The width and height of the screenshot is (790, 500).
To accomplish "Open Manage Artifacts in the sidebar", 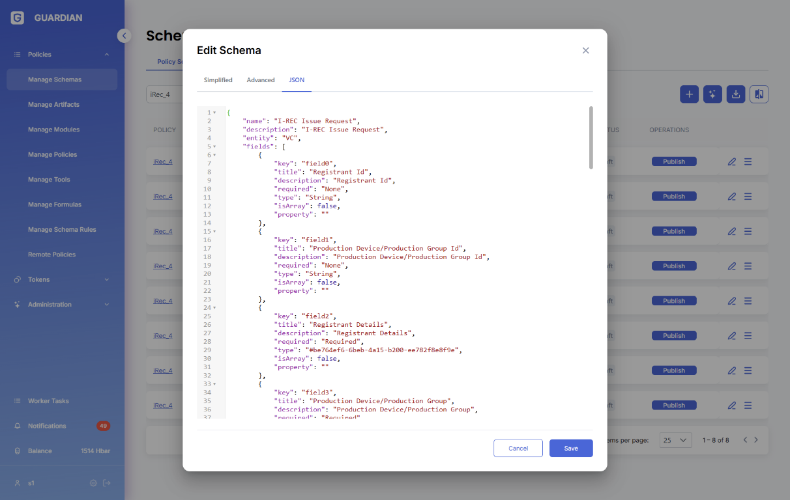I will pyautogui.click(x=53, y=105).
